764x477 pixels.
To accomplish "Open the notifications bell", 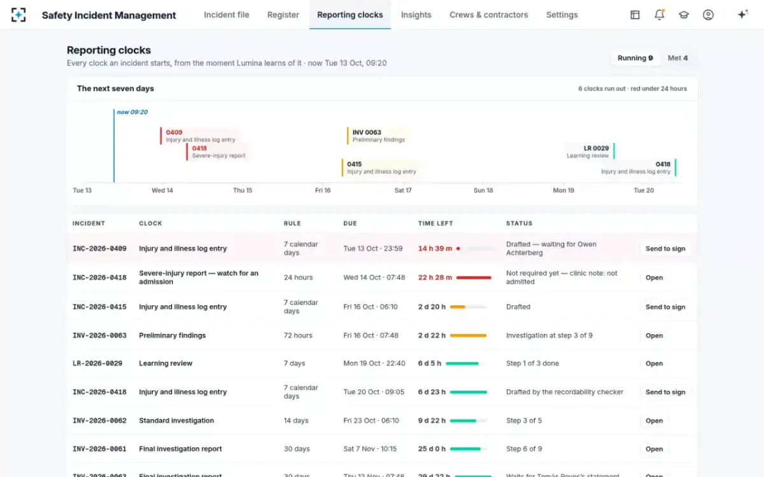I will pyautogui.click(x=659, y=15).
